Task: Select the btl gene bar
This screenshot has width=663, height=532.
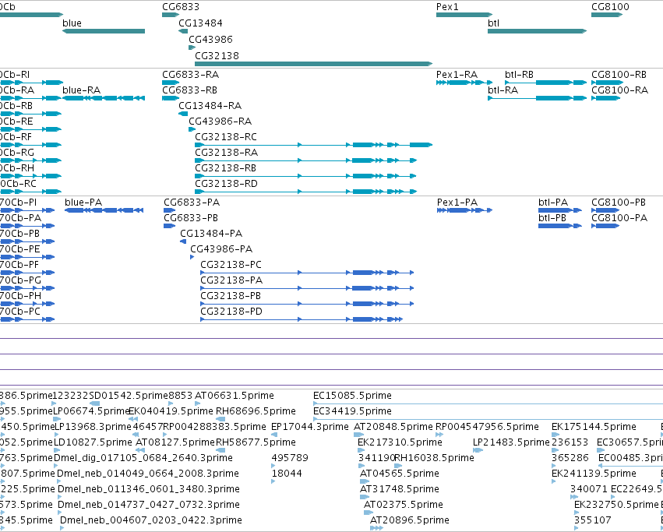Action: [x=537, y=31]
